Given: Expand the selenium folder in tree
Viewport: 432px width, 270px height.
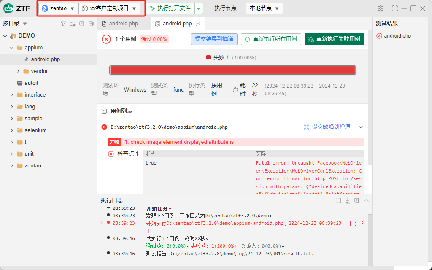Looking at the screenshot, I should [12, 130].
